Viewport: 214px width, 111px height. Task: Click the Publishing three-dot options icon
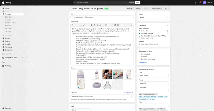tap(167, 25)
